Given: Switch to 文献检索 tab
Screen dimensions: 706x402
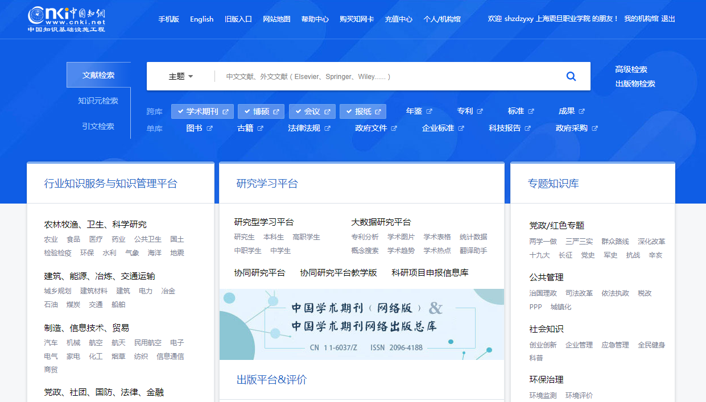Looking at the screenshot, I should pos(98,75).
